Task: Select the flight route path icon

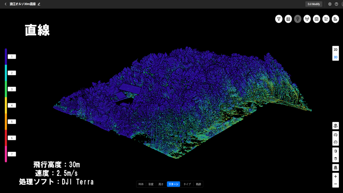Action: (326, 19)
